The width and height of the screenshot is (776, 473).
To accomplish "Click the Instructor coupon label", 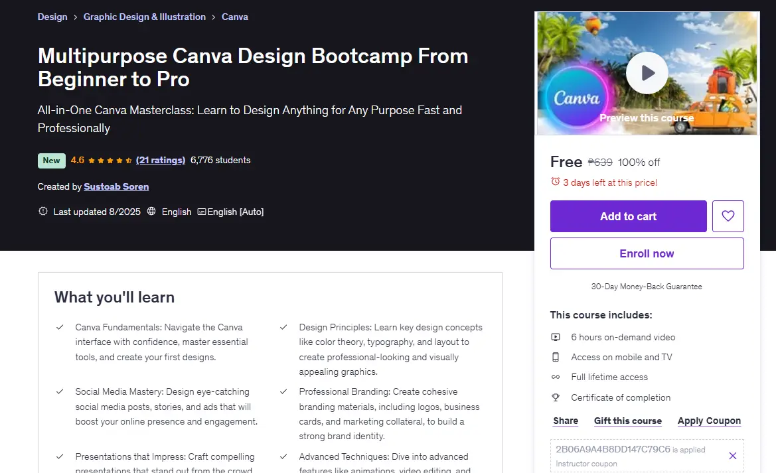I will [x=586, y=464].
